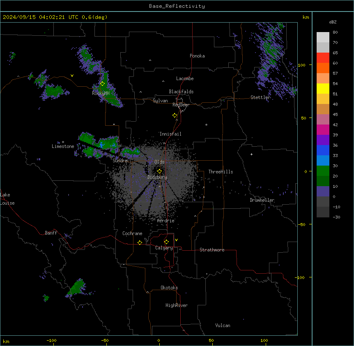Pick the slate-purple legend swatch near 10
This screenshot has width=354, height=346.
[323, 191]
